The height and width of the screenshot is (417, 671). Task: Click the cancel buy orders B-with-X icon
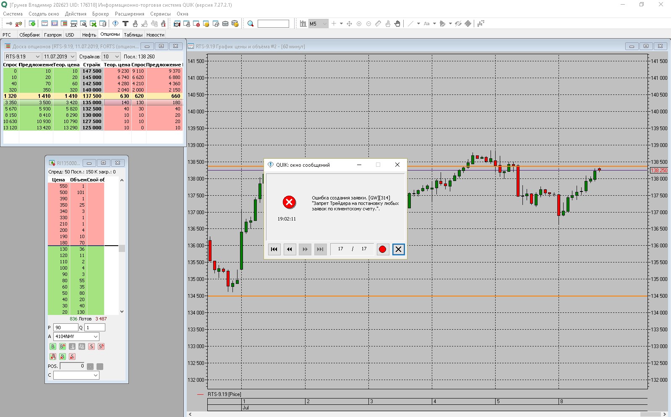[63, 357]
